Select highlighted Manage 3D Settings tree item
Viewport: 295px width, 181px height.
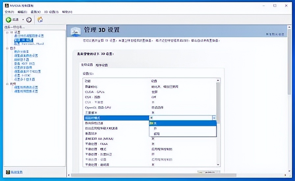(23, 40)
